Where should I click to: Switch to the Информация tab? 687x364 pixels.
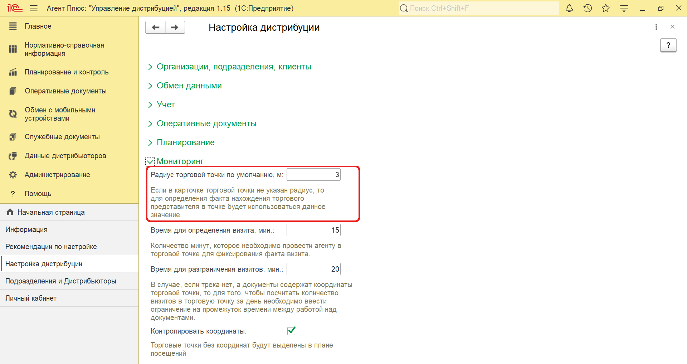69,229
